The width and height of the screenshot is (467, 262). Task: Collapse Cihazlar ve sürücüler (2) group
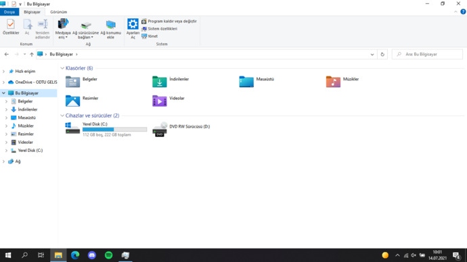(x=62, y=115)
